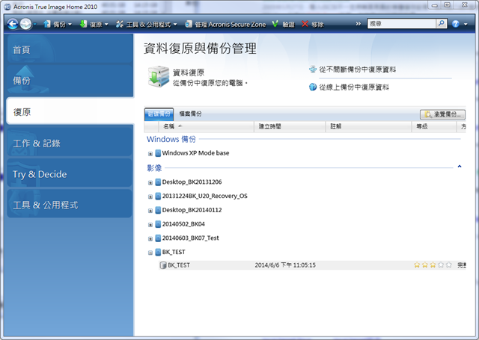Click the online backup globe icon
479x340 pixels.
[313, 87]
